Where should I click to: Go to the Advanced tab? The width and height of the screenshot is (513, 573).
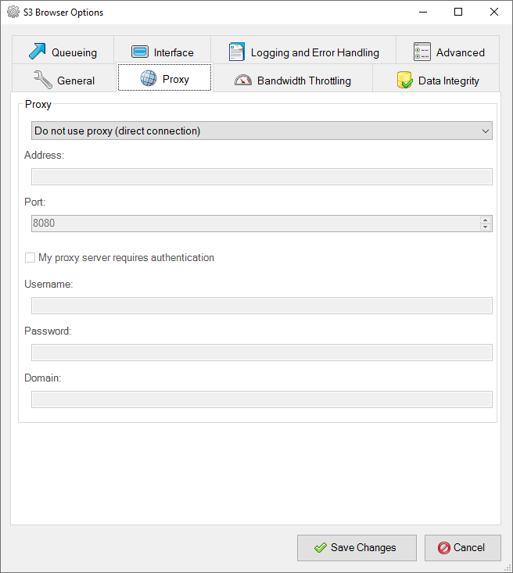point(447,50)
